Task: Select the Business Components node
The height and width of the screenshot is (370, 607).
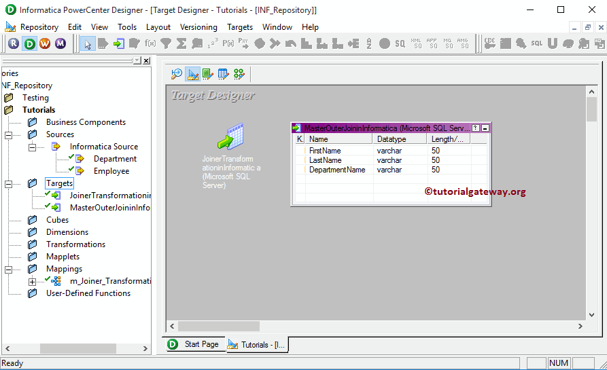Action: pyautogui.click(x=86, y=122)
